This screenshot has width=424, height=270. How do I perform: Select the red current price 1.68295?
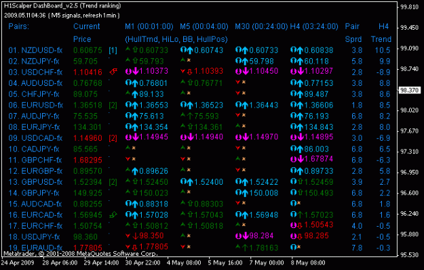[88, 160]
